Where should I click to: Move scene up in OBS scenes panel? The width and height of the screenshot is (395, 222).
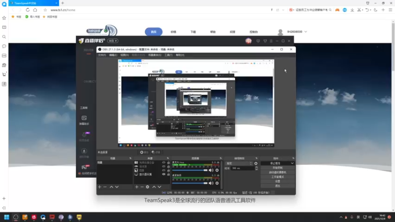tap(112, 187)
